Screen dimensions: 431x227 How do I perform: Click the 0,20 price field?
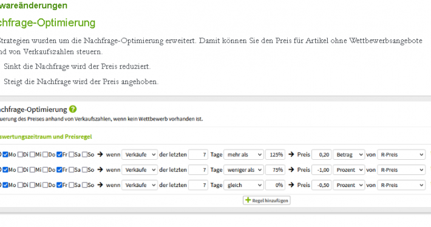click(x=322, y=154)
